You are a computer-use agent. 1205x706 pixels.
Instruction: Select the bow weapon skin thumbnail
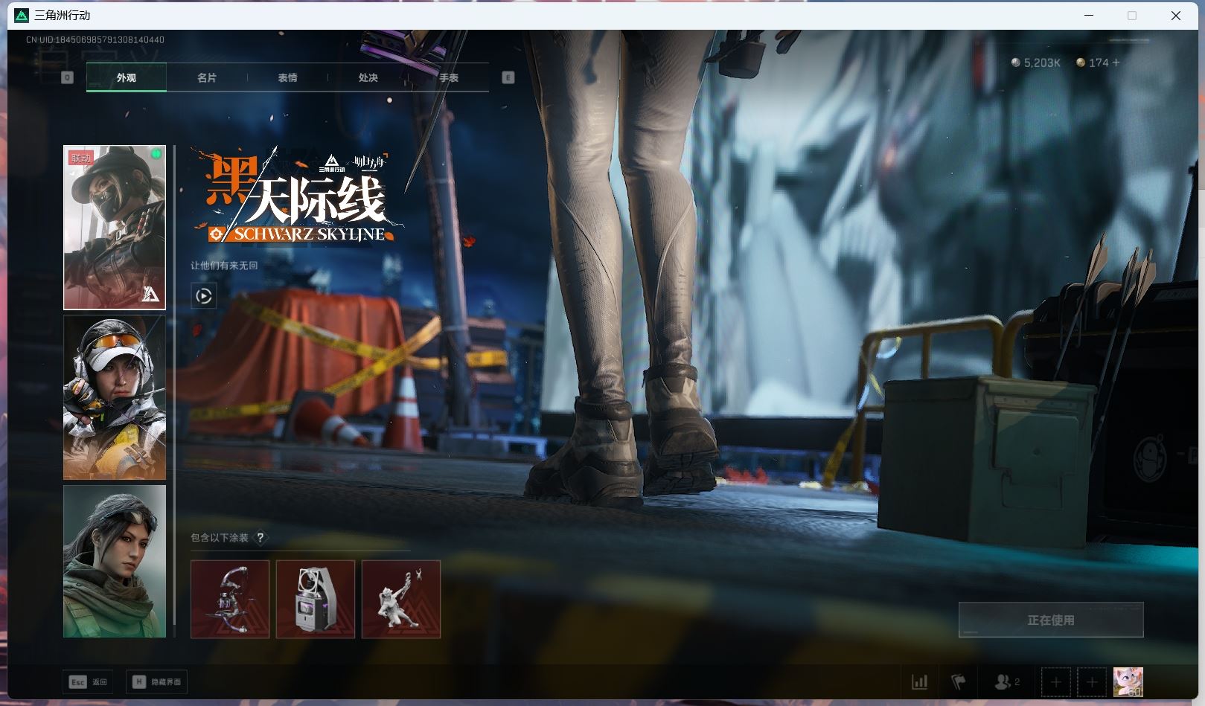[x=230, y=599]
